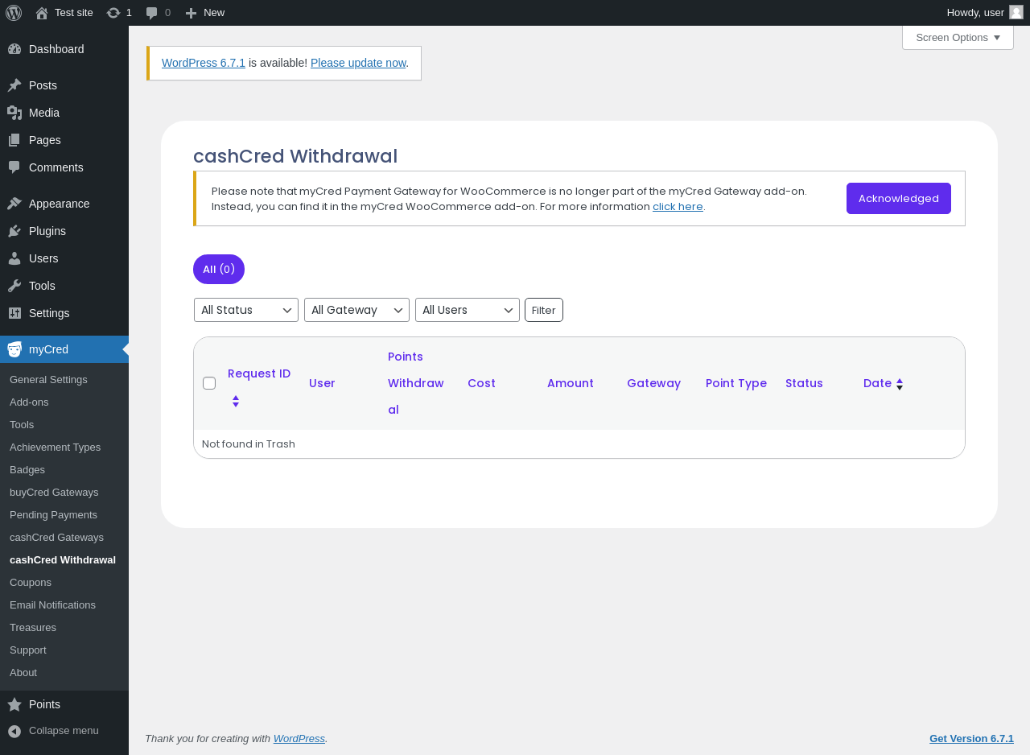Viewport: 1030px width, 755px height.
Task: Open cashCred Withdrawal submenu item
Action: click(63, 560)
